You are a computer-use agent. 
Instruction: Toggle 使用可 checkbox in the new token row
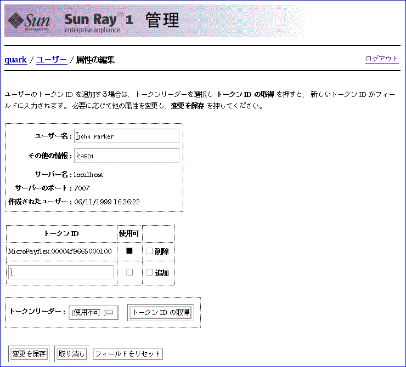[x=129, y=272]
